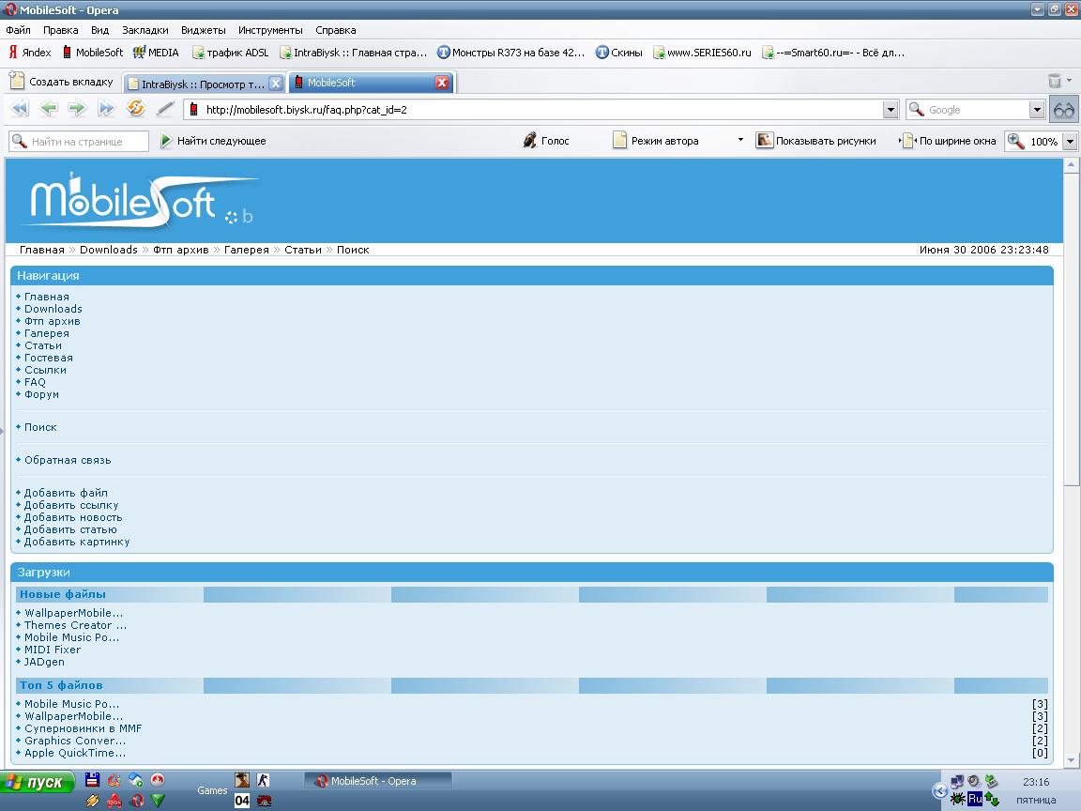Screen dimensions: 1081x811
Task: Toggle Показывать рисунки image display
Action: click(815, 141)
